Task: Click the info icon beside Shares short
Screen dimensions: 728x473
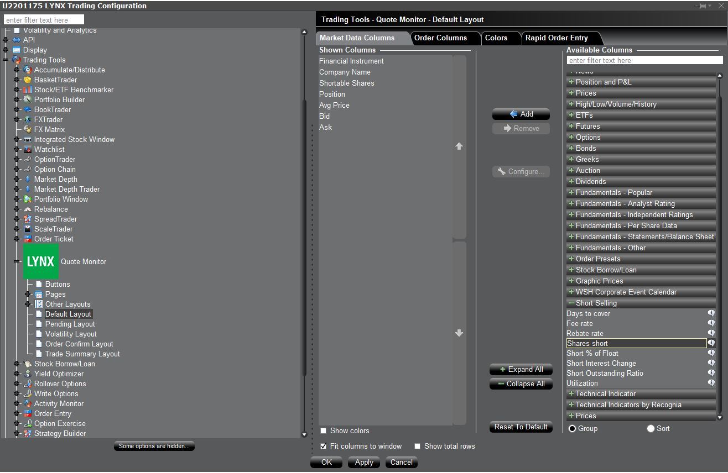Action: click(x=711, y=343)
